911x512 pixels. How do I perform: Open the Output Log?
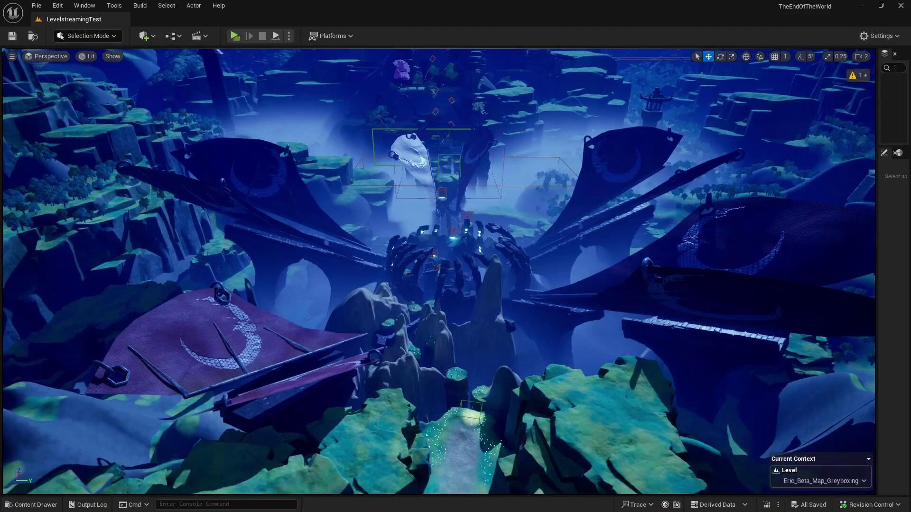88,504
